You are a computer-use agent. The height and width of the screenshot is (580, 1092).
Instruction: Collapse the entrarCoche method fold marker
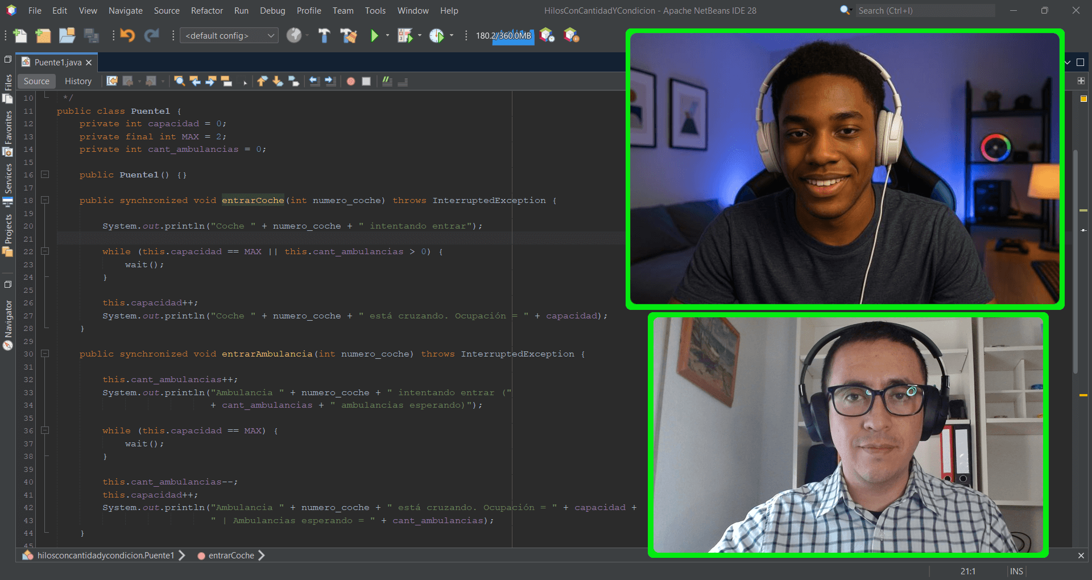tap(45, 200)
